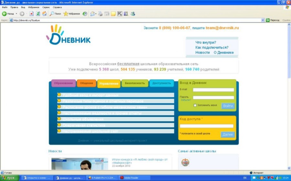Click the Войти login button

[x=228, y=106]
